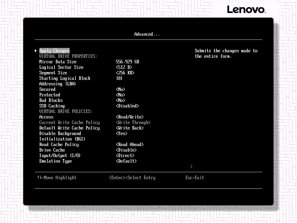The width and height of the screenshot is (297, 223).
Task: Click the Esc=Exit hint
Action: click(195, 178)
